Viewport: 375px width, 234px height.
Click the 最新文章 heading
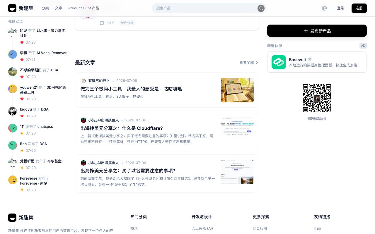point(85,63)
